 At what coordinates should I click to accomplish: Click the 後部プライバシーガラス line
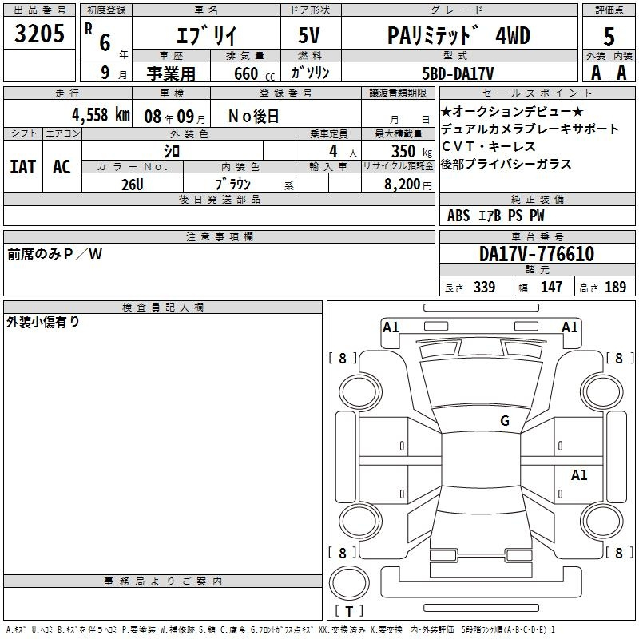pyautogui.click(x=506, y=164)
